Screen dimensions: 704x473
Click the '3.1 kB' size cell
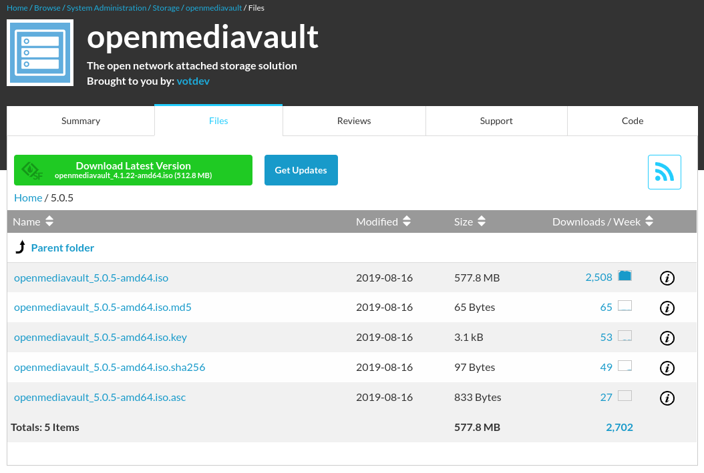point(469,338)
